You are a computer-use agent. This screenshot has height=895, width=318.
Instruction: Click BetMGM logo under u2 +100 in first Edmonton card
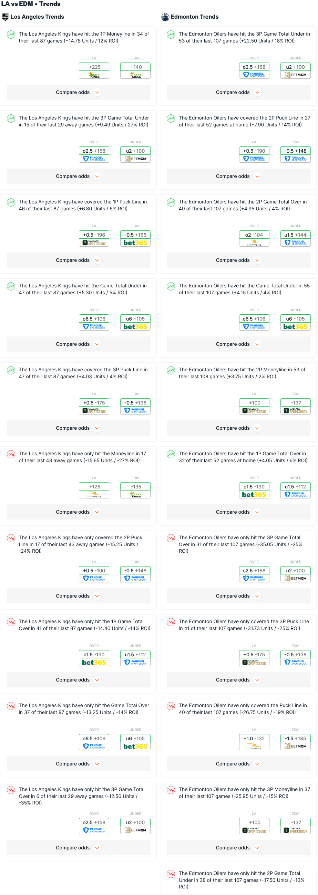tap(295, 75)
